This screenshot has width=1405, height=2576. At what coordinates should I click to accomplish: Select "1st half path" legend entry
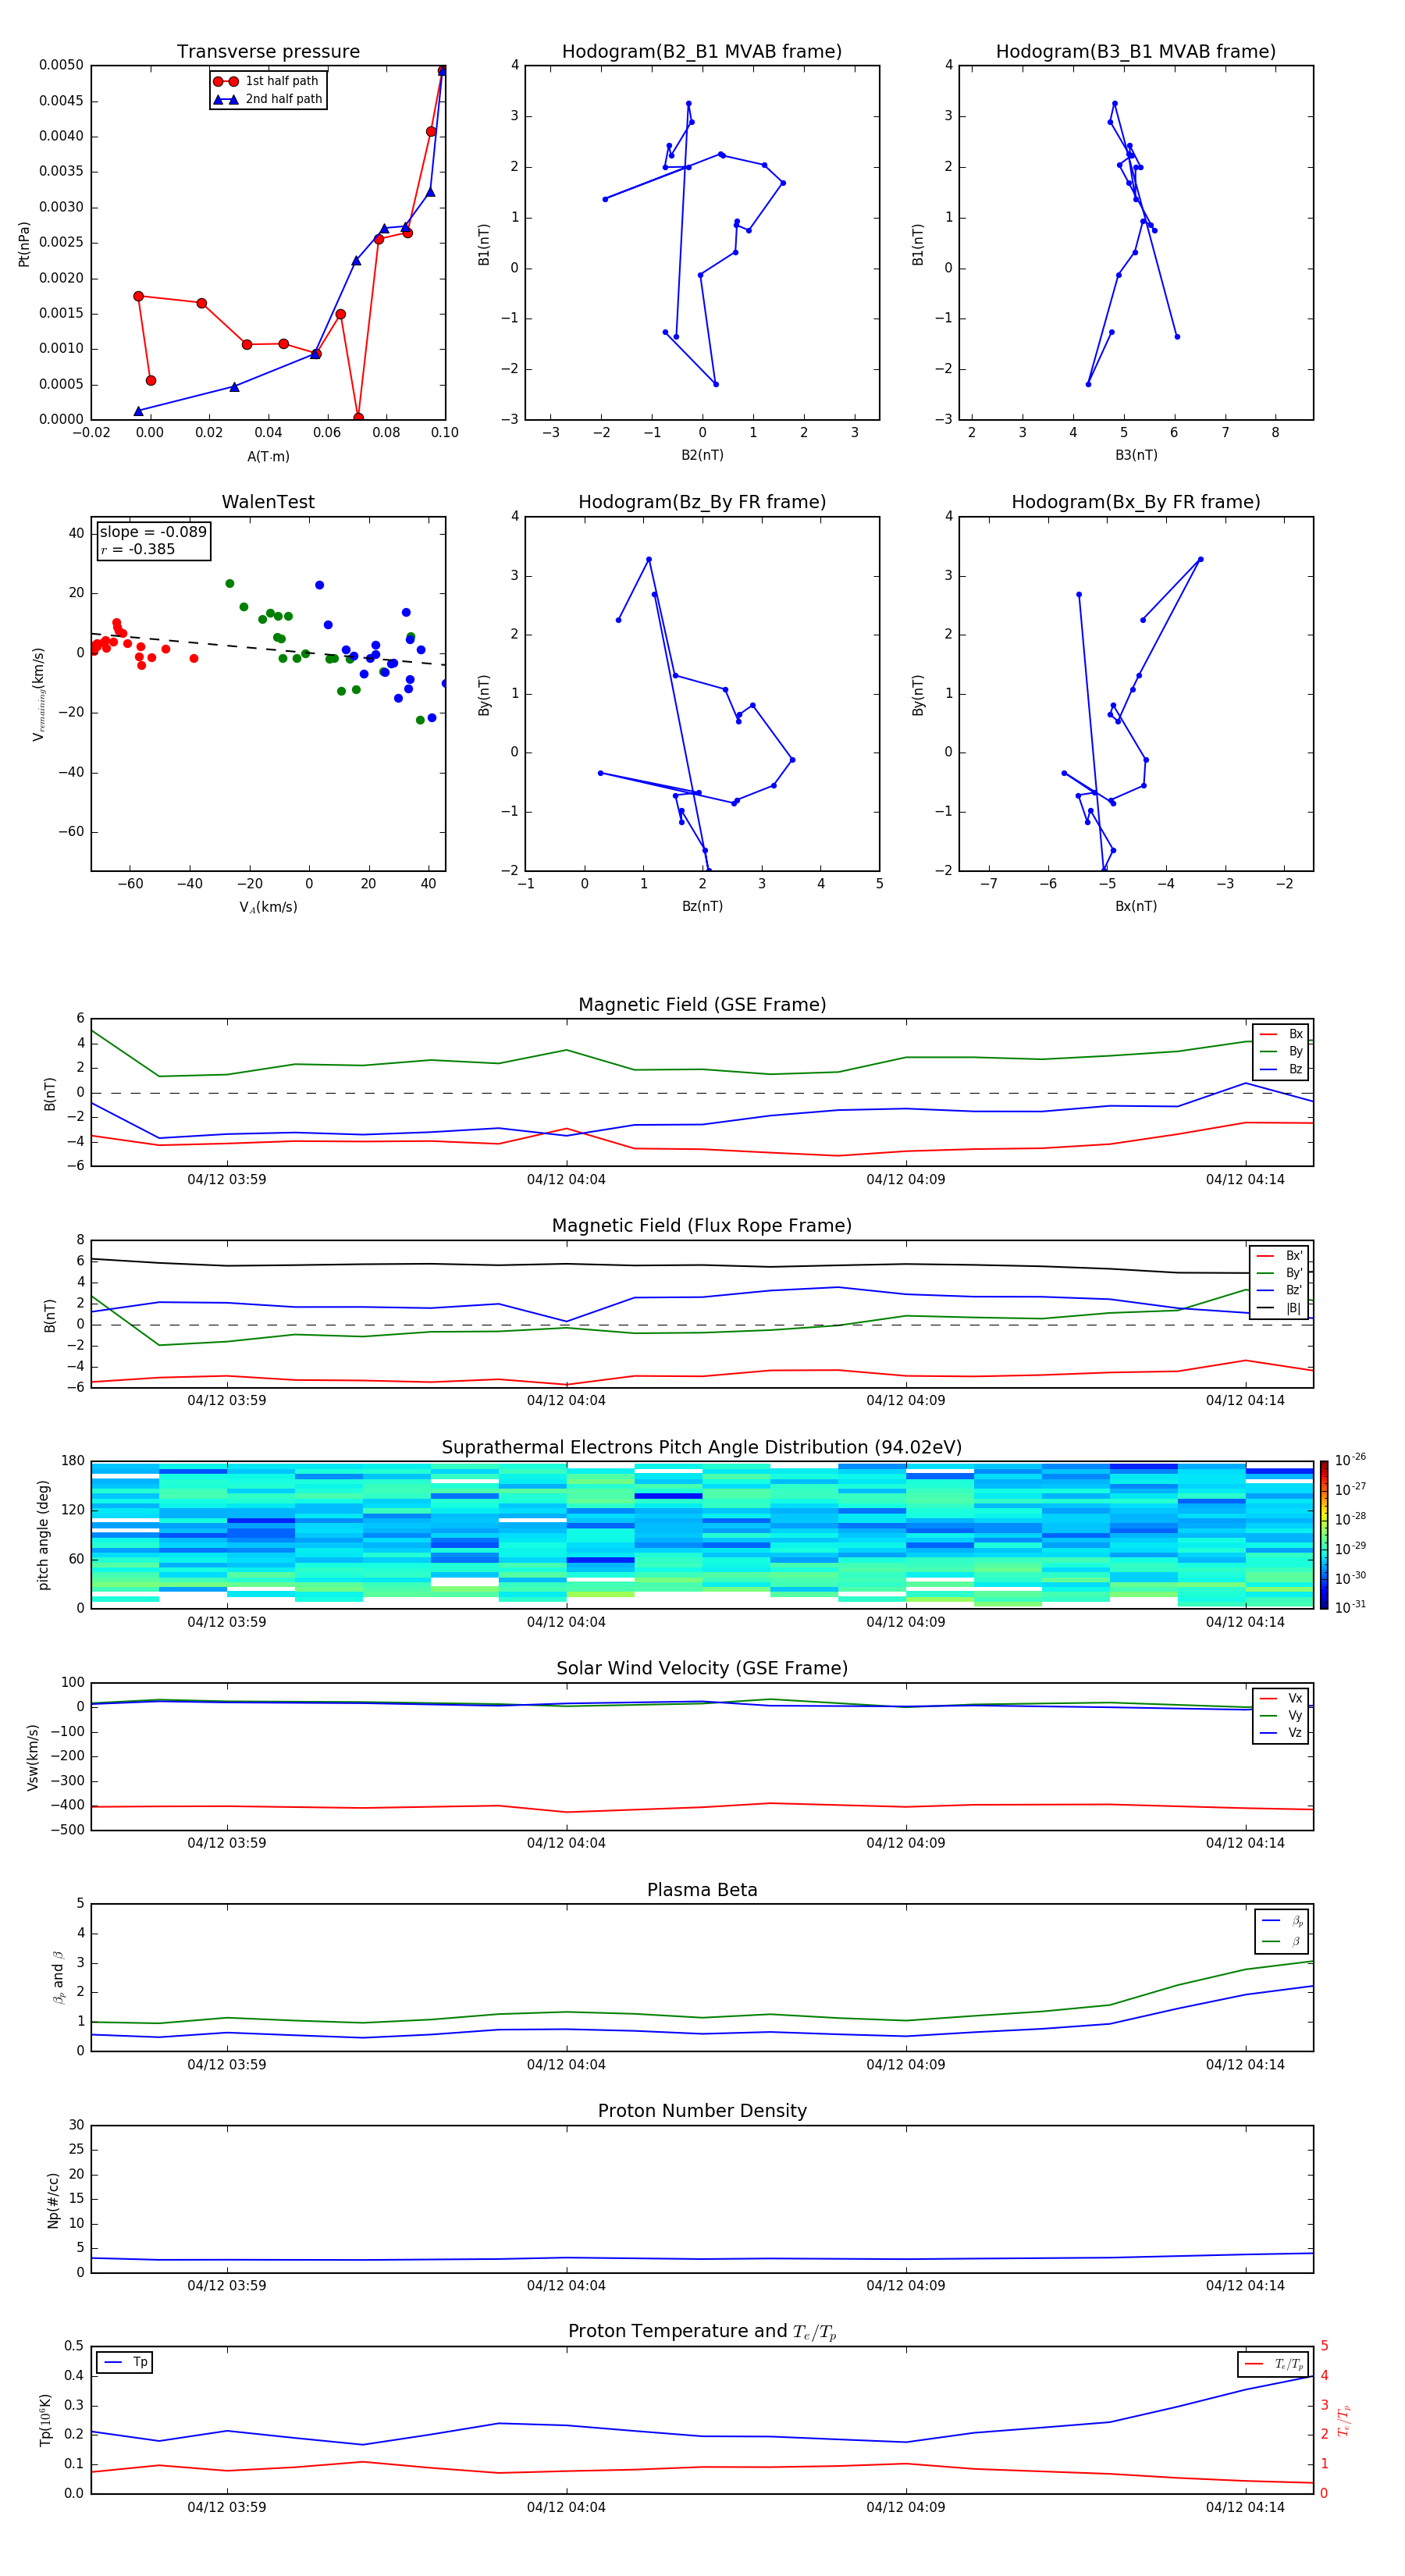267,81
